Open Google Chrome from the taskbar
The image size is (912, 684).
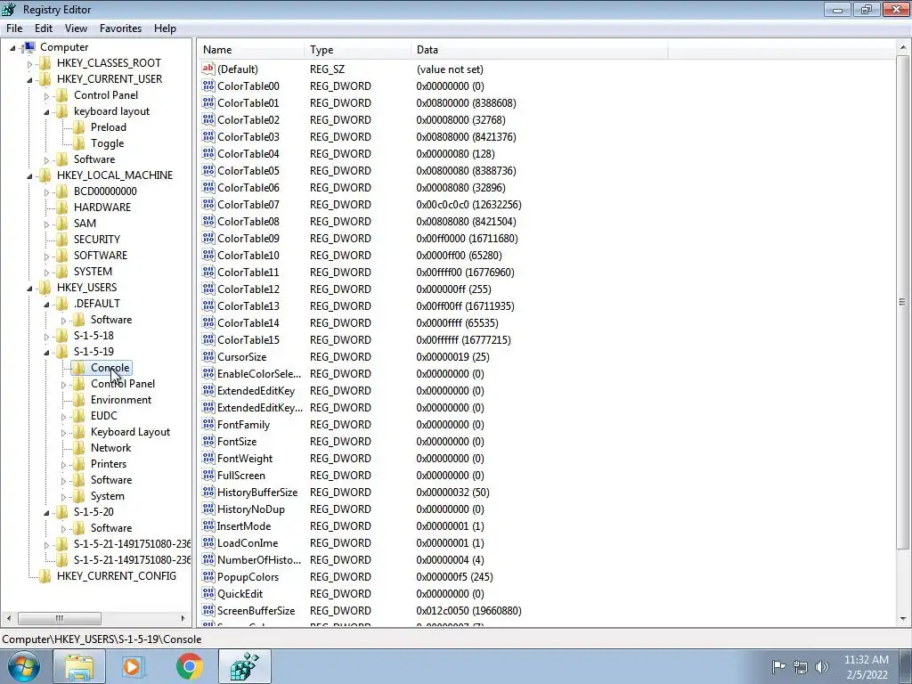[x=190, y=666]
